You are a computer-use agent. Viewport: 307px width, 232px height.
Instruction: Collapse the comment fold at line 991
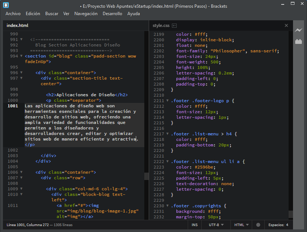coord(21,39)
